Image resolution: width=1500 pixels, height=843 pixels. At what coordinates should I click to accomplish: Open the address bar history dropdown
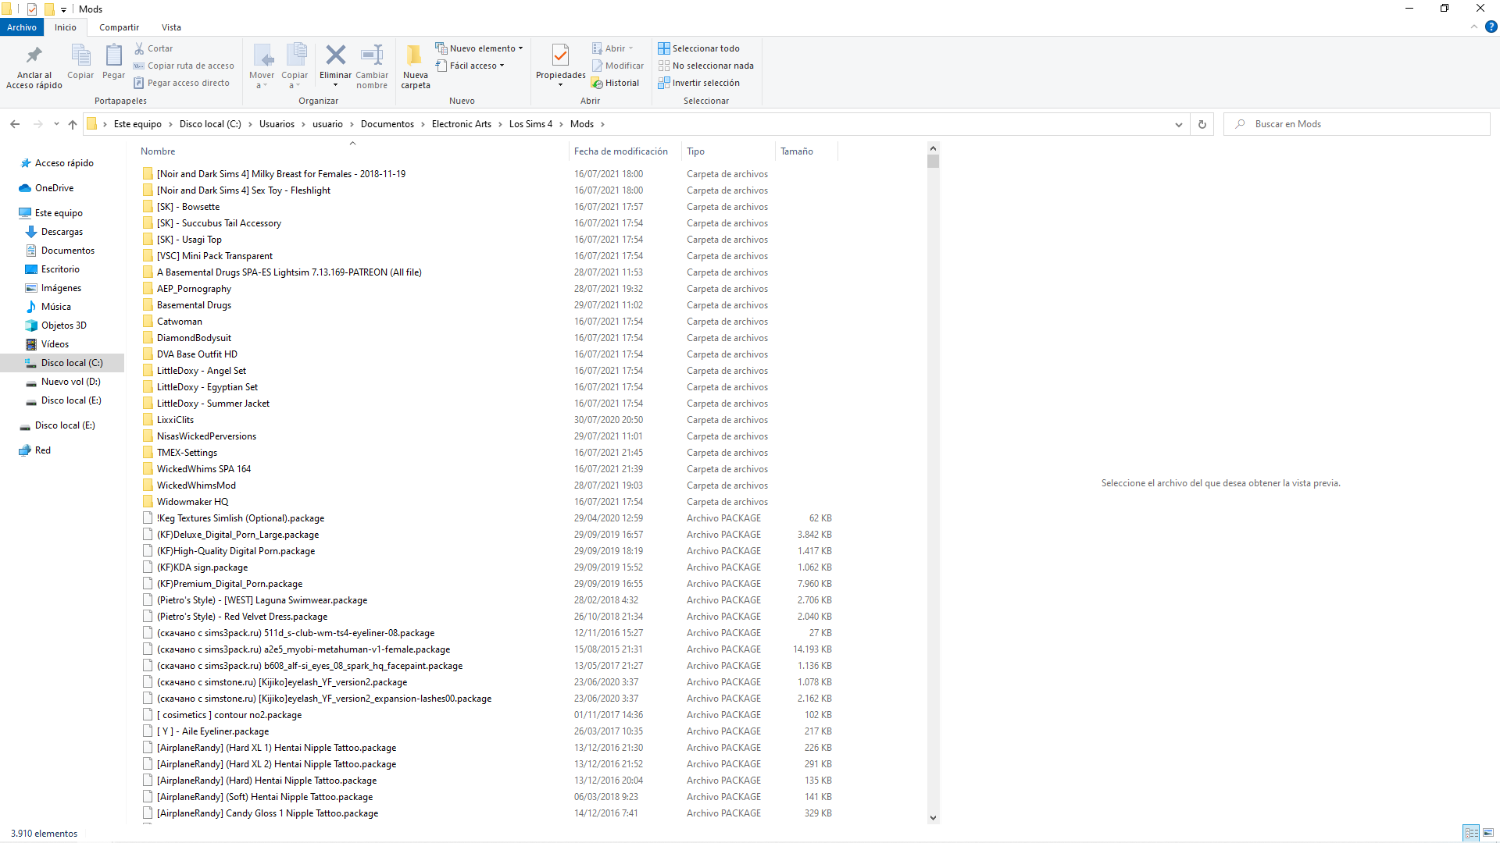coord(1179,124)
